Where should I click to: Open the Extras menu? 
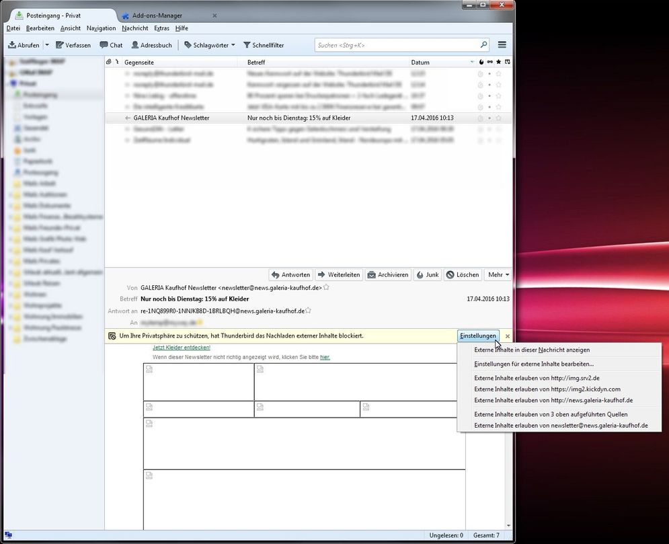(161, 28)
